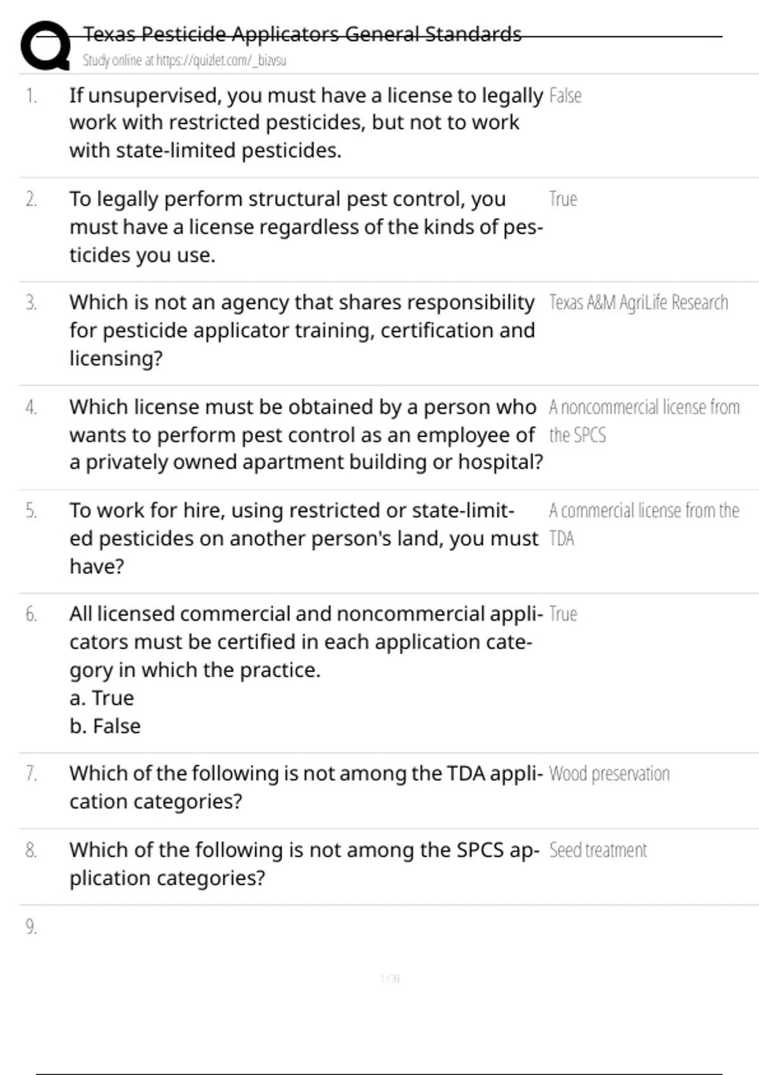Image resolution: width=759 pixels, height=1075 pixels.
Task: Click the True answer for question 2
Action: pos(563,199)
